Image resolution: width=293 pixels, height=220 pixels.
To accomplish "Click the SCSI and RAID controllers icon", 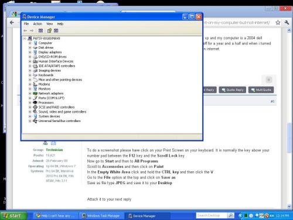I will click(35, 107).
